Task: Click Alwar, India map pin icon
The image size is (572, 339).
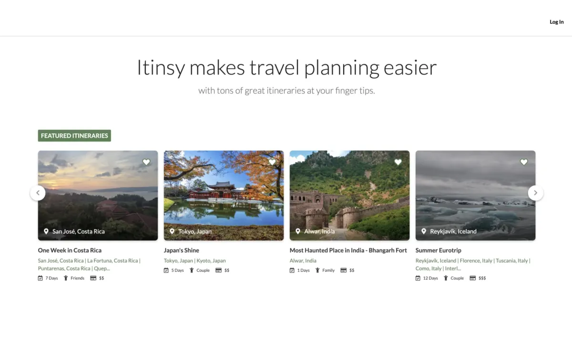Action: 298,231
